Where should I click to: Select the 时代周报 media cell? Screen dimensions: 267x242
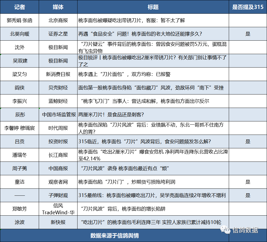[x=58, y=128]
